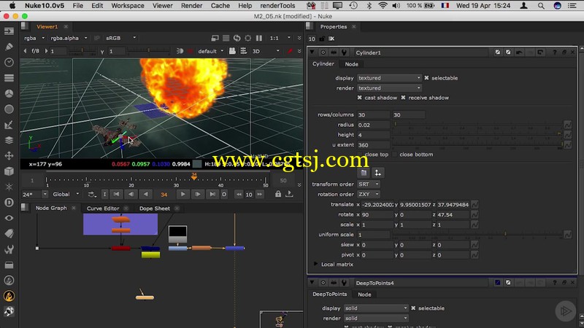This screenshot has height=328, width=584.
Task: Open the Node tab of Cylinder1
Action: [x=351, y=64]
